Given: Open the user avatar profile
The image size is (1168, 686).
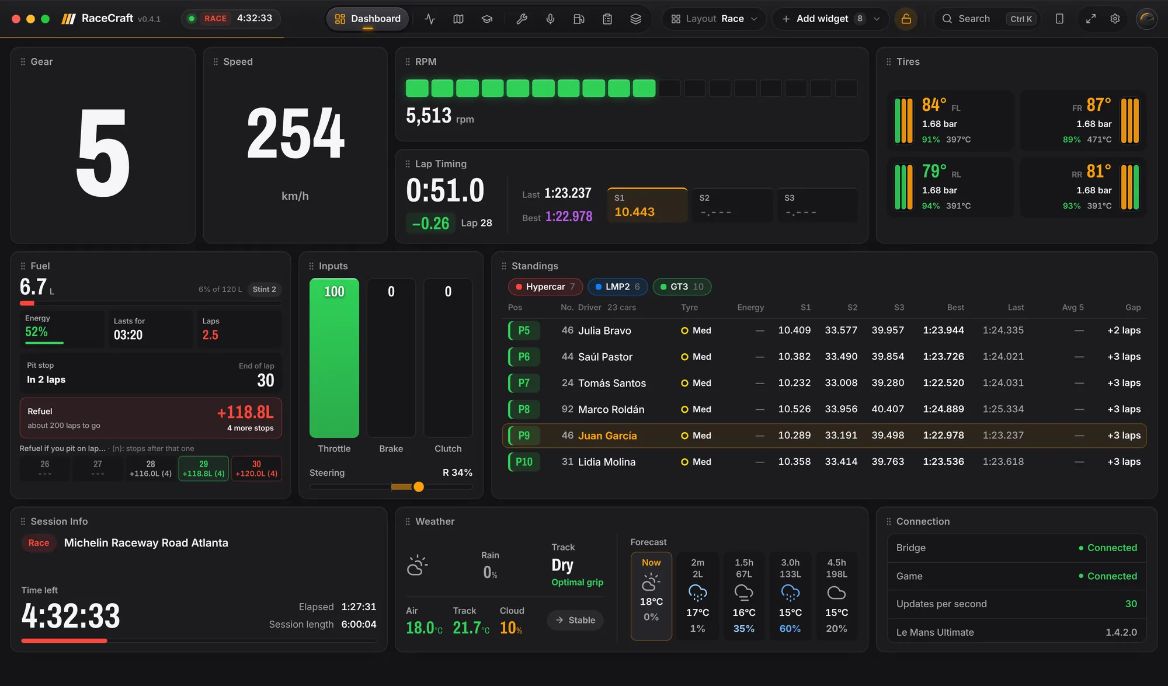Looking at the screenshot, I should click(x=1146, y=19).
